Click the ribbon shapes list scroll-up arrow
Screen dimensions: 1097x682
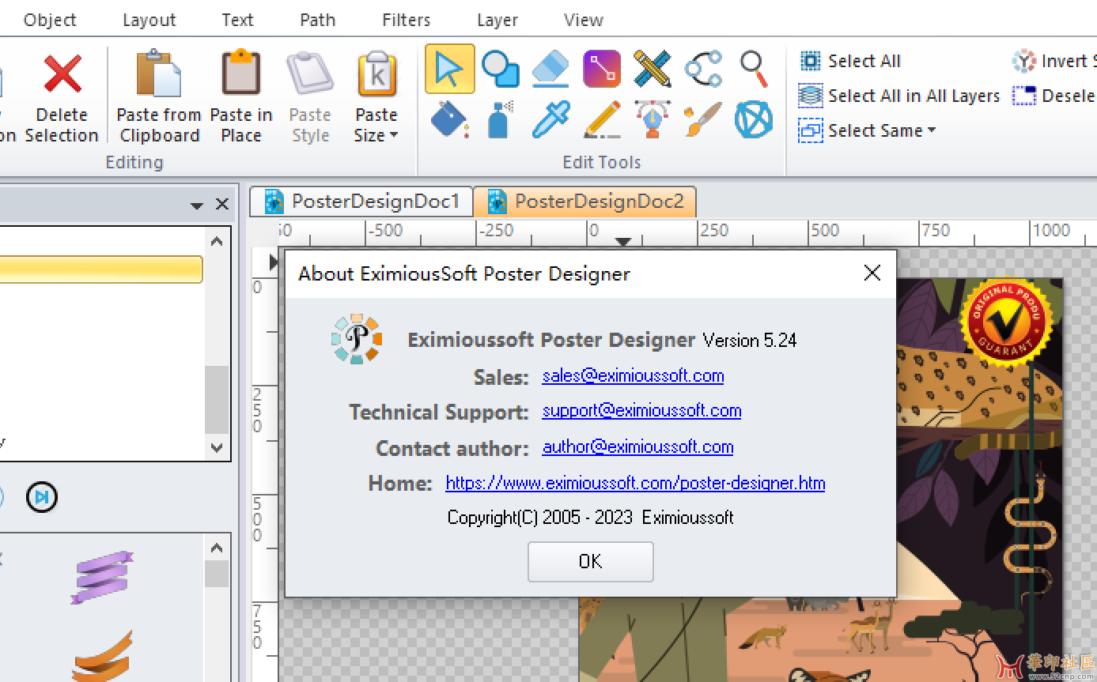click(218, 547)
